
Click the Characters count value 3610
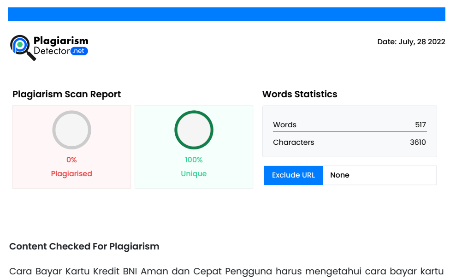point(418,142)
